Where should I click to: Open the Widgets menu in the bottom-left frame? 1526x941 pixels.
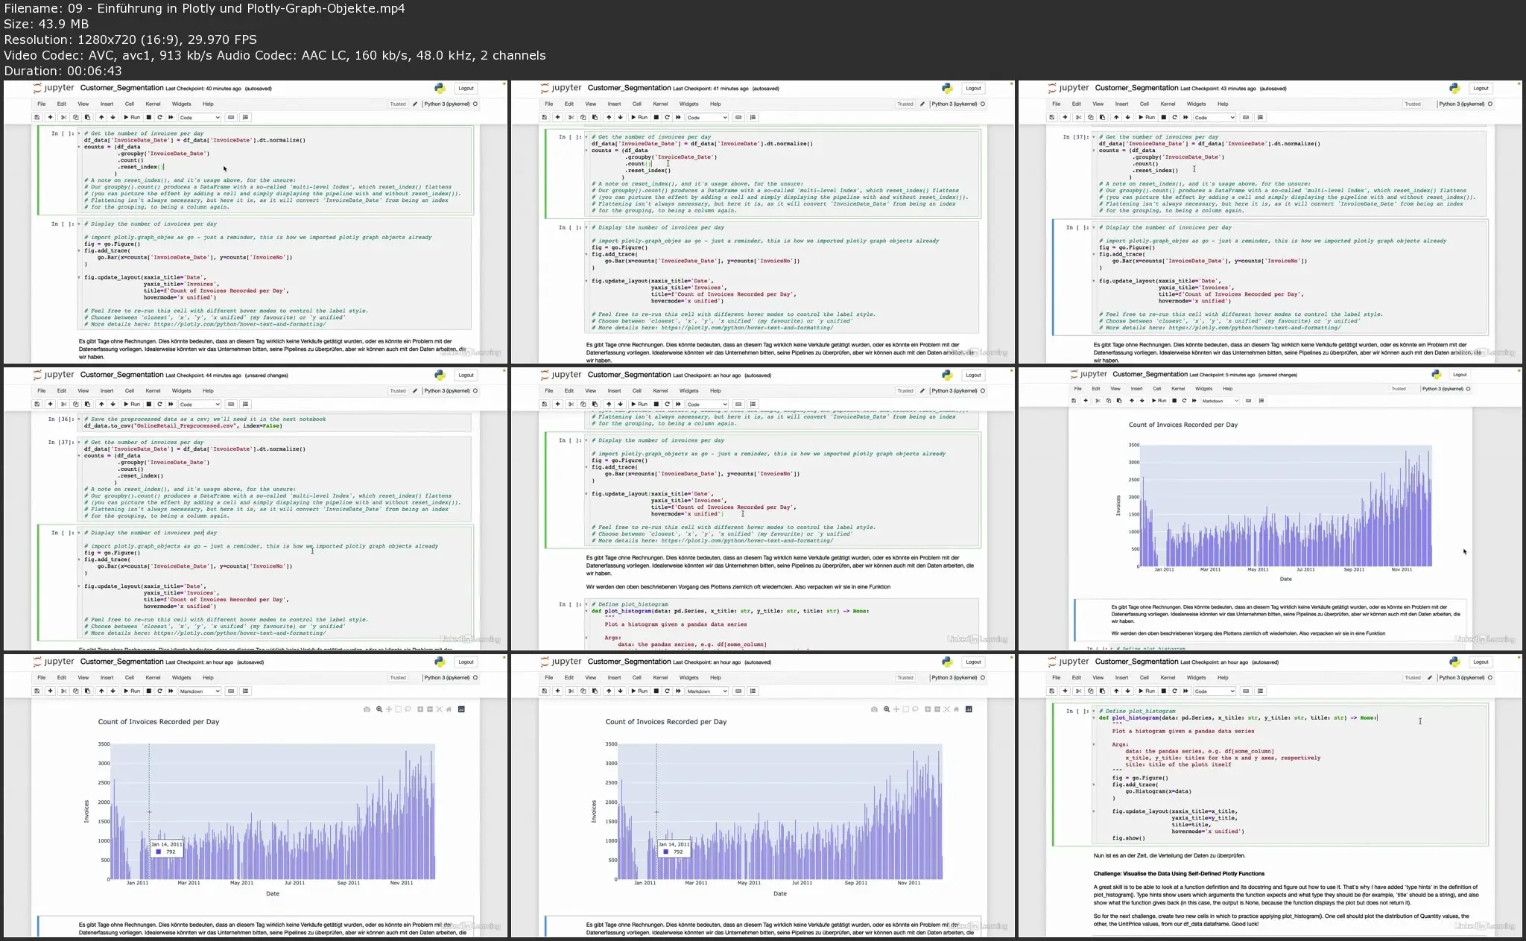tap(182, 677)
